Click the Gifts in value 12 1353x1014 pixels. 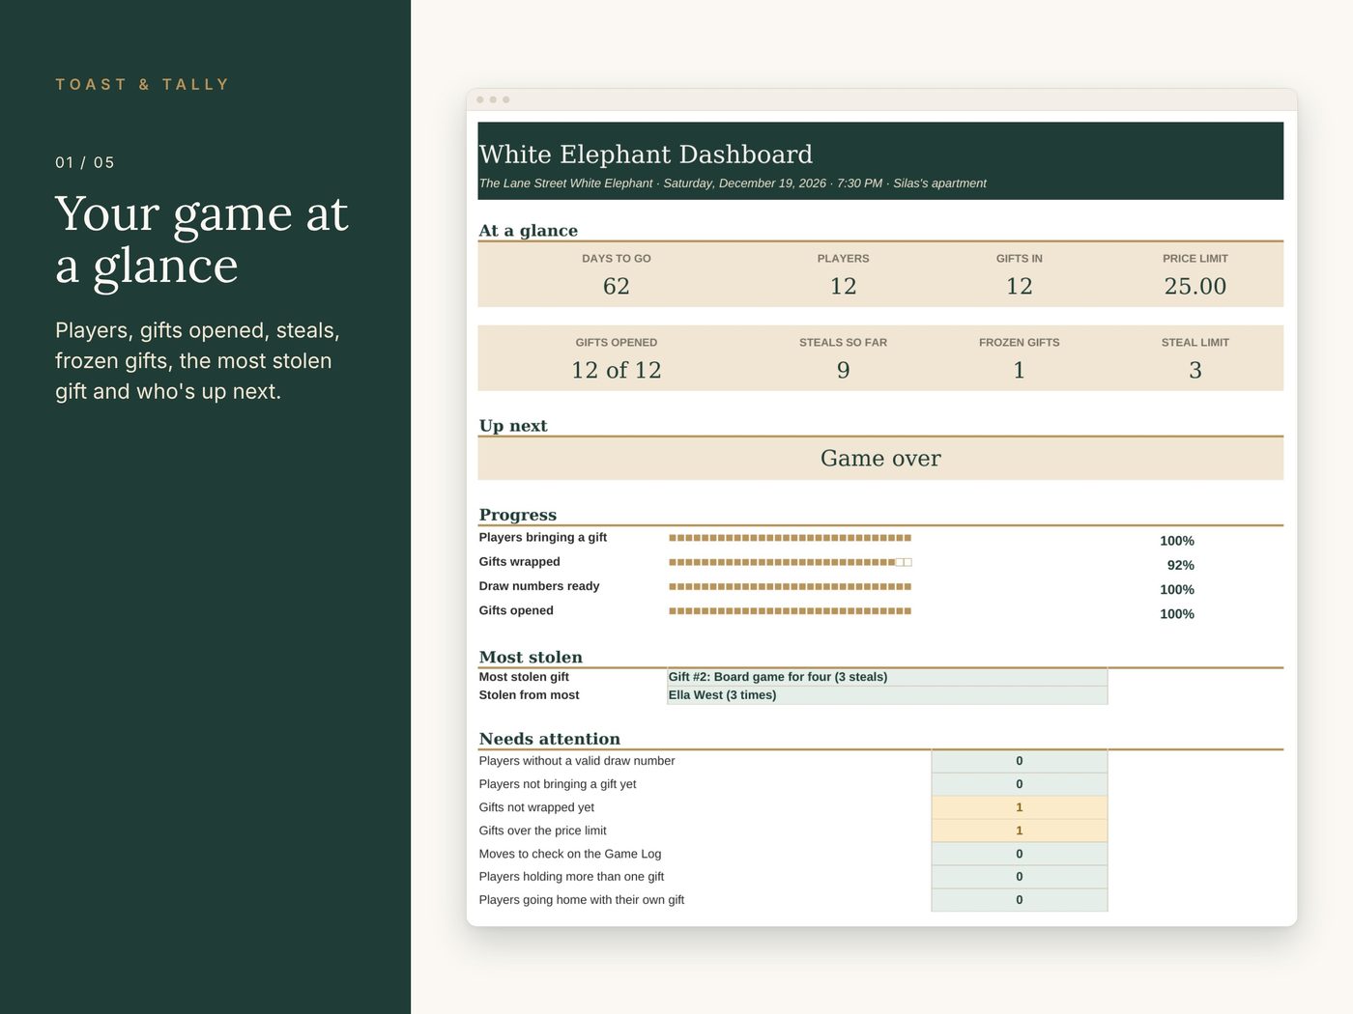pyautogui.click(x=1020, y=286)
